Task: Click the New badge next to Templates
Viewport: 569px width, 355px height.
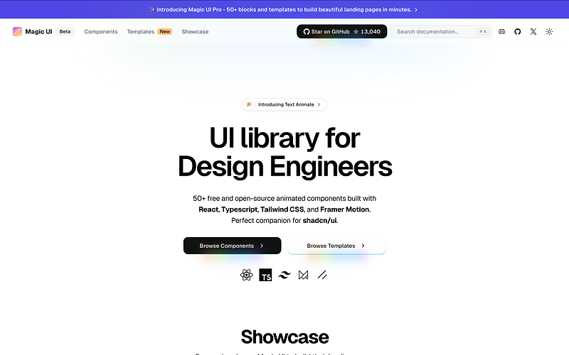Action: [x=165, y=31]
